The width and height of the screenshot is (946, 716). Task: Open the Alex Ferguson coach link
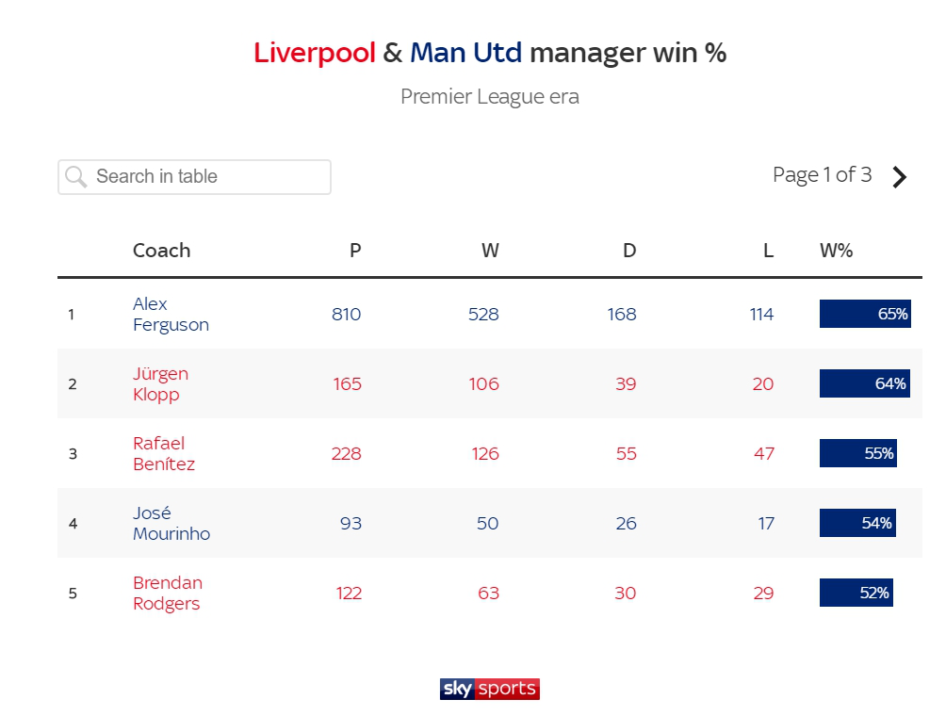pos(171,315)
